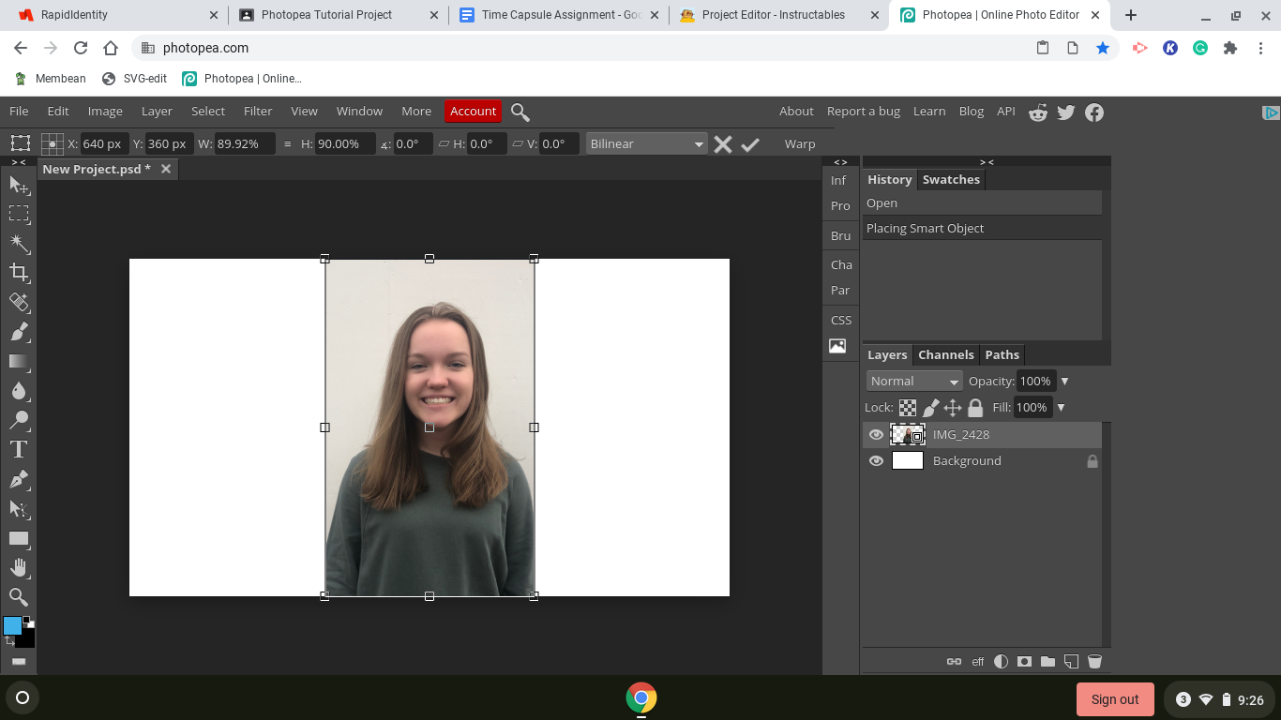The width and height of the screenshot is (1281, 720).
Task: Open the Filter menu
Action: click(x=257, y=111)
